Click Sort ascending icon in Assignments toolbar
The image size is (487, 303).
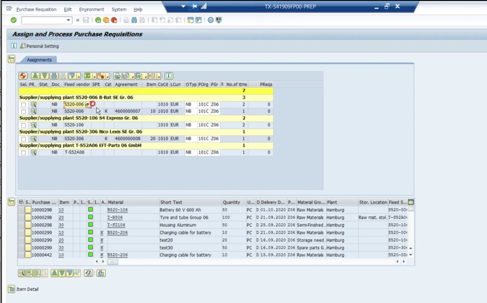[x=35, y=76]
